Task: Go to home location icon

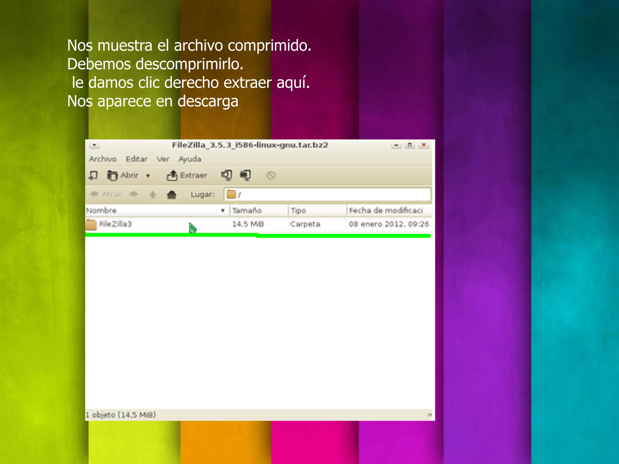Action: [171, 195]
